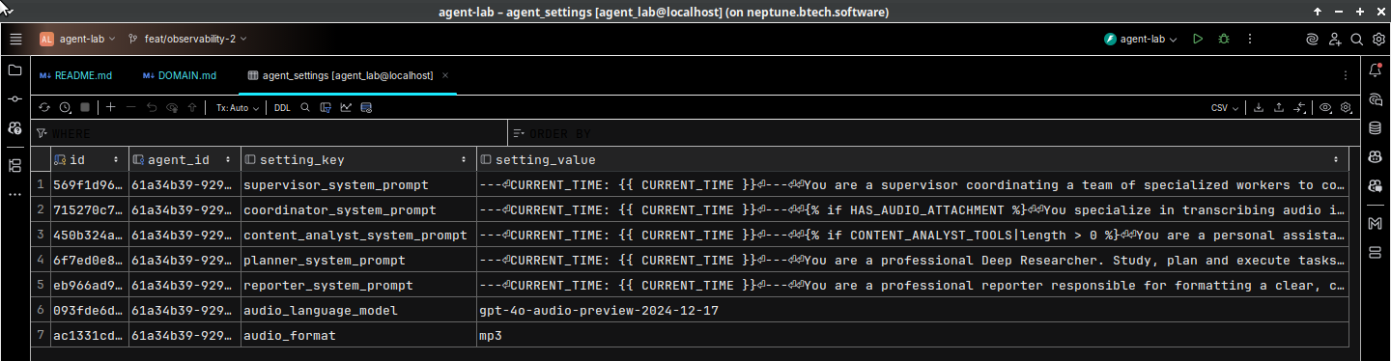Screen dimensions: 1391x361
Task: Click the Delete Row minus icon
Action: [x=131, y=108]
